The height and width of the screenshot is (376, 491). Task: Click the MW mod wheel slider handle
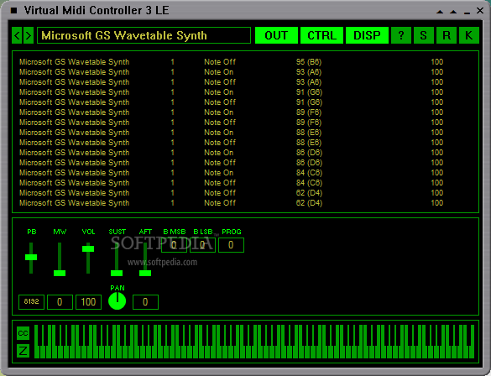[60, 273]
